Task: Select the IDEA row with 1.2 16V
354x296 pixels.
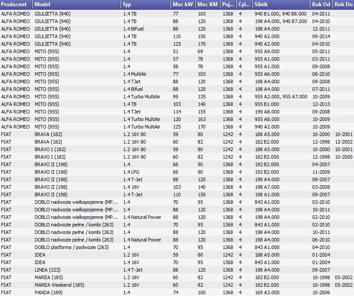Action: click(x=177, y=255)
